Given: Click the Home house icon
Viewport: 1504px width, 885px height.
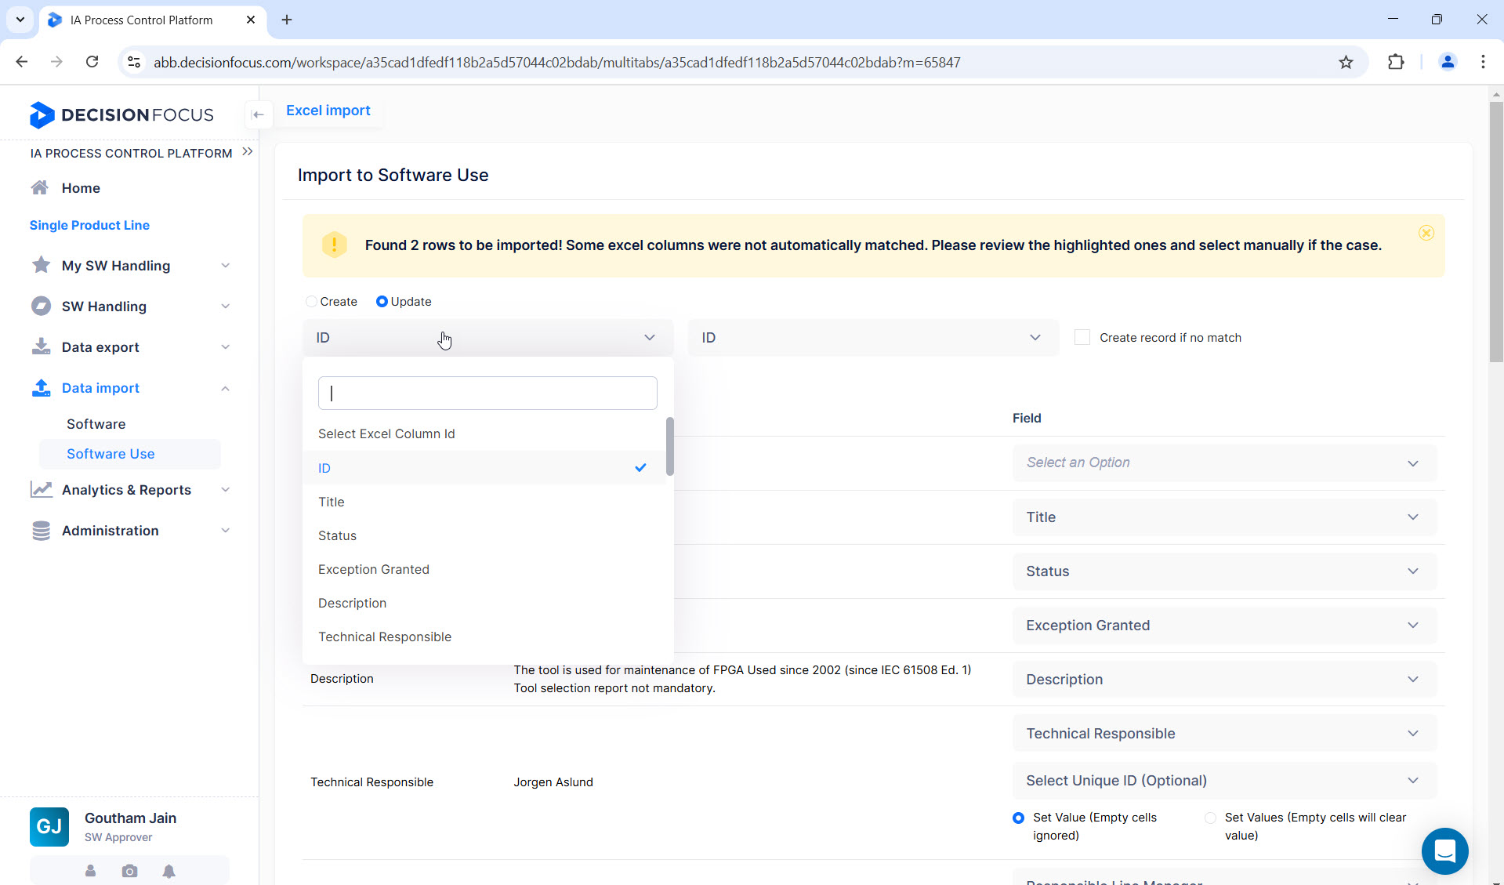Looking at the screenshot, I should 40,187.
